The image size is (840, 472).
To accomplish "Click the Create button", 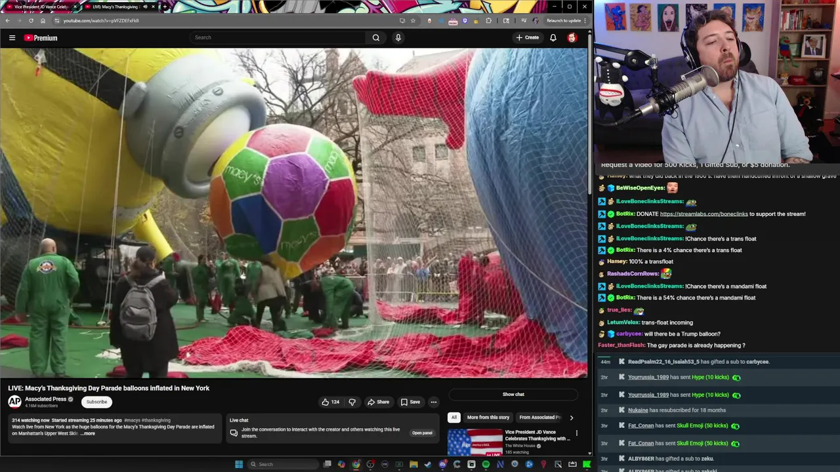I will click(x=528, y=37).
